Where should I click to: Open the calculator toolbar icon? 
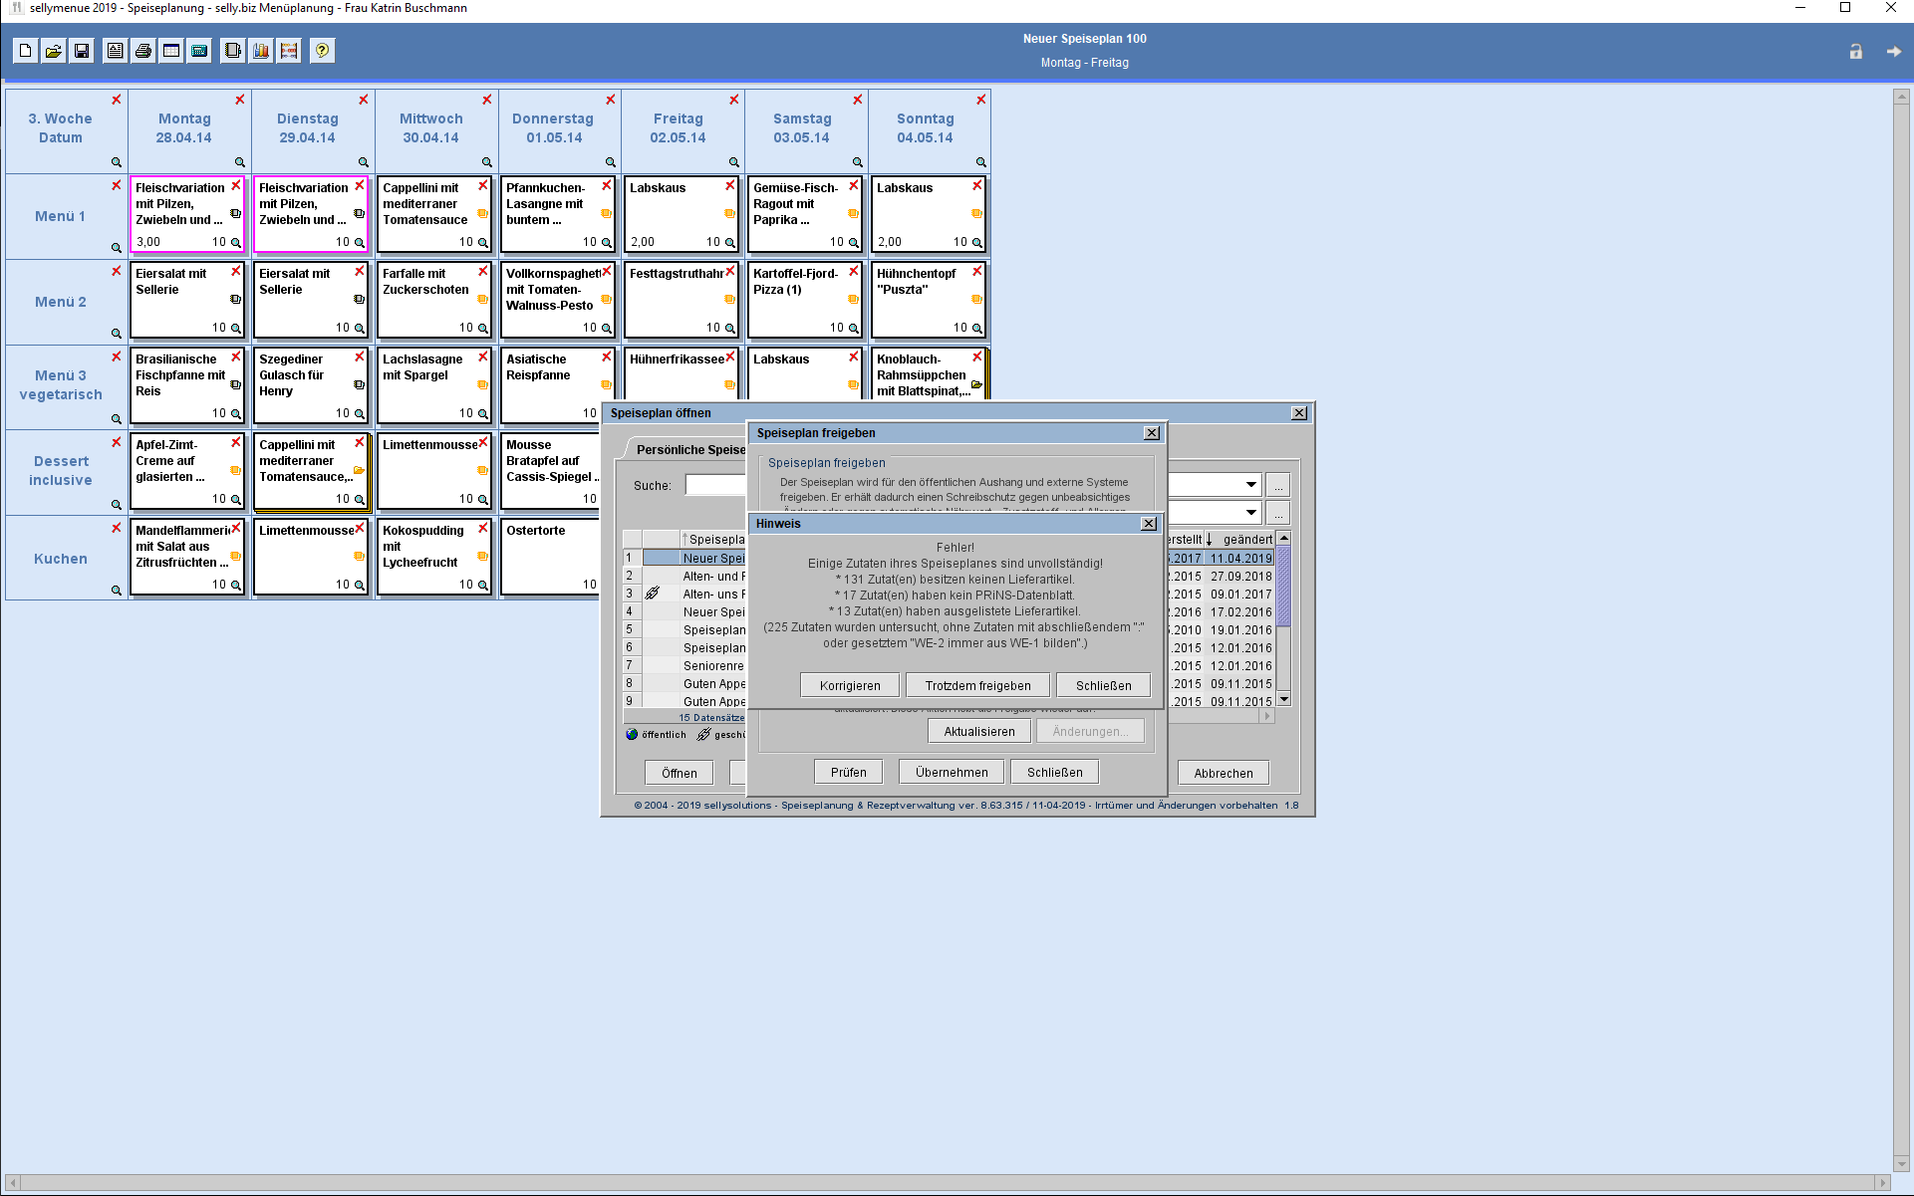[199, 51]
